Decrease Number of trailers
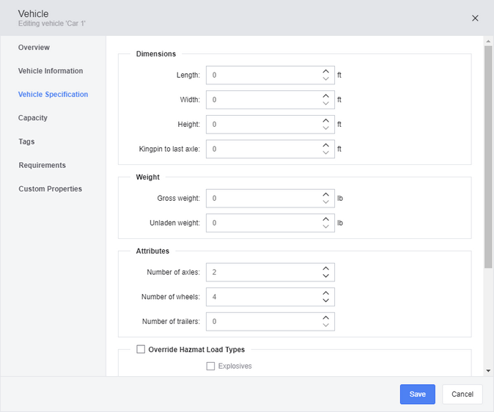This screenshot has width=494, height=412. coord(325,325)
